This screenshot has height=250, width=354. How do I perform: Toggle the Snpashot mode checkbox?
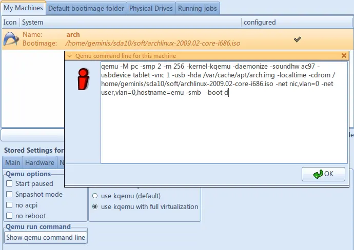click(9, 194)
